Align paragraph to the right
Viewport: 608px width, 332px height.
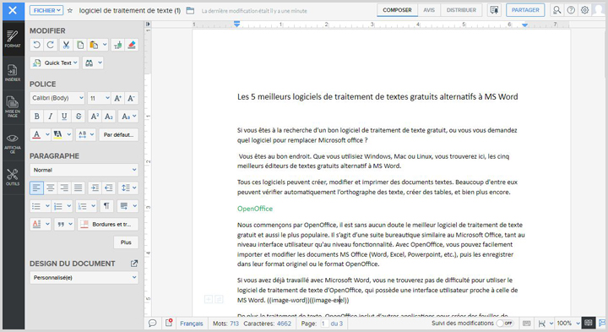click(64, 188)
